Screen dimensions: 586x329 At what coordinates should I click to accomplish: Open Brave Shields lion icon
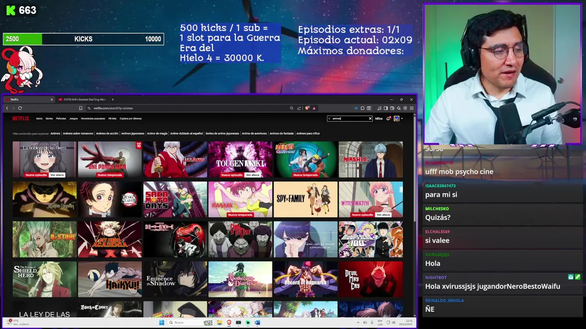pos(307,108)
